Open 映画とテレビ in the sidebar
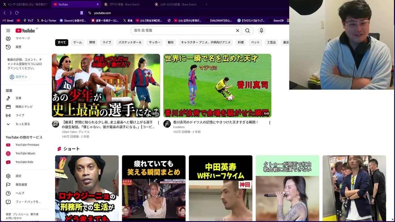 pyautogui.click(x=24, y=107)
